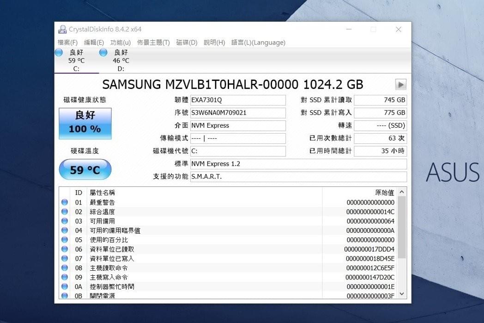The width and height of the screenshot is (484, 323).
Task: Open the 說明(H) menu
Action: point(214,43)
